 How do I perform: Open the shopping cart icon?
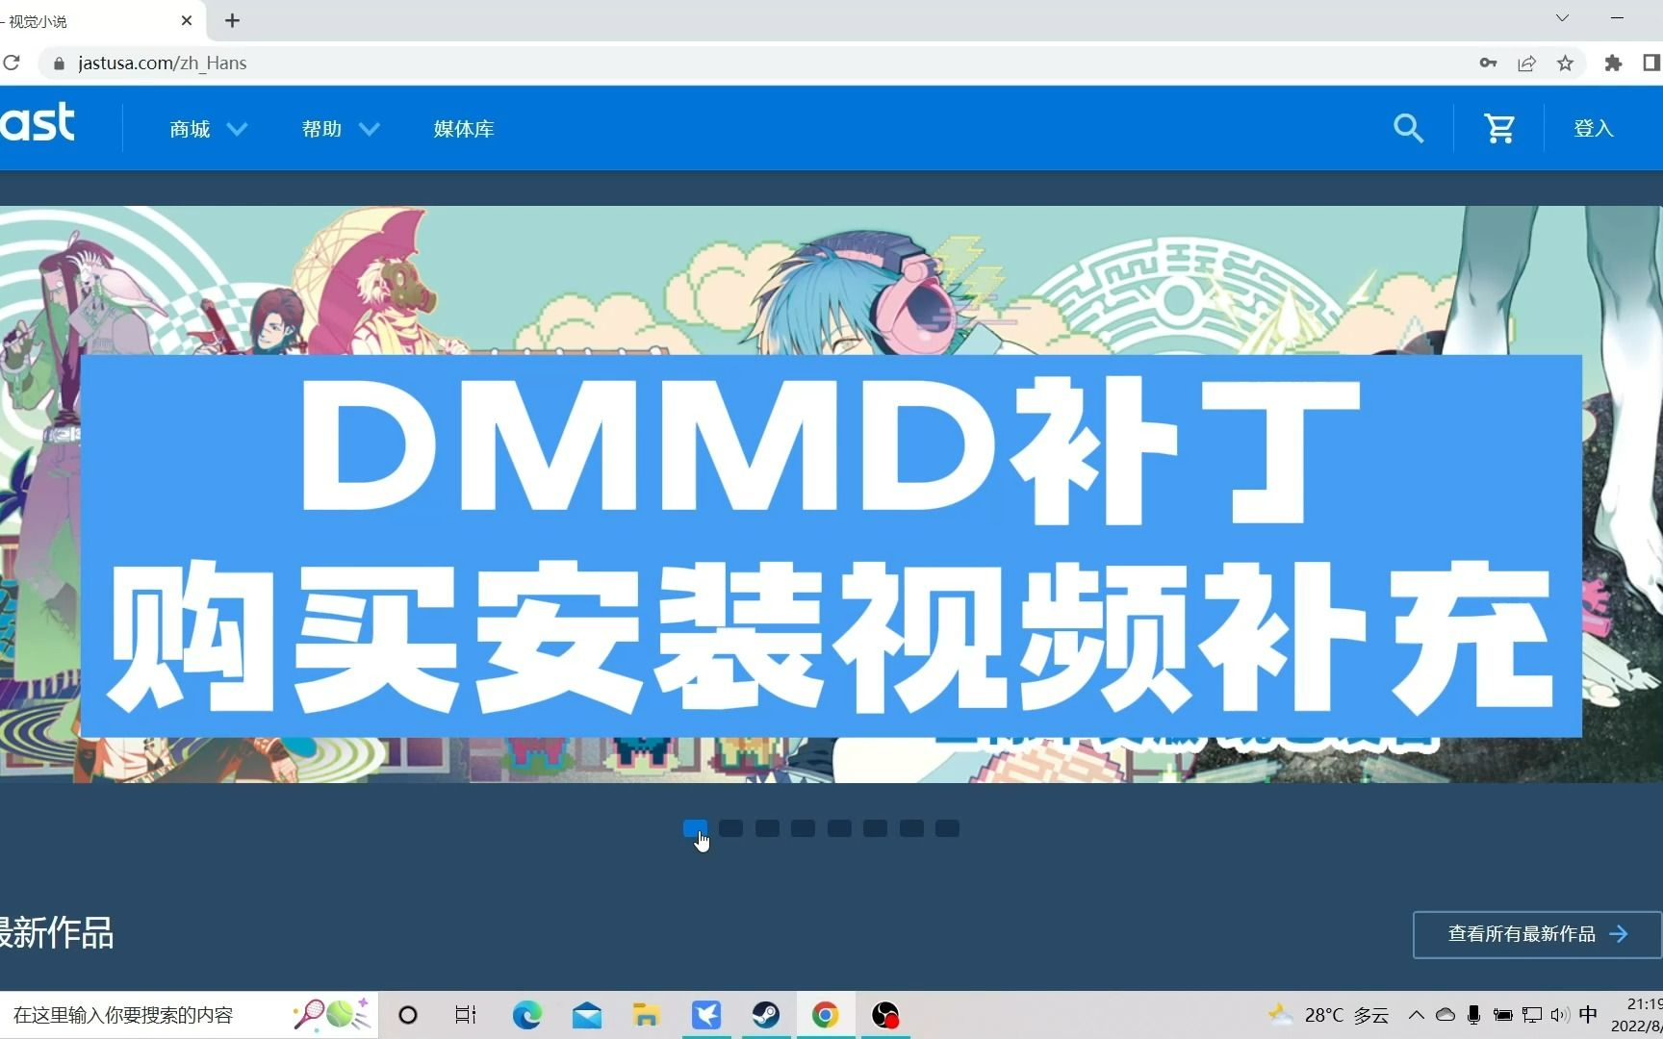1499,128
